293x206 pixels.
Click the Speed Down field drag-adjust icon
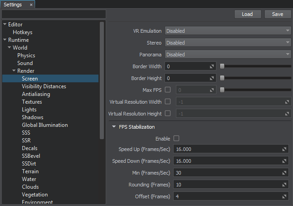click(x=284, y=161)
